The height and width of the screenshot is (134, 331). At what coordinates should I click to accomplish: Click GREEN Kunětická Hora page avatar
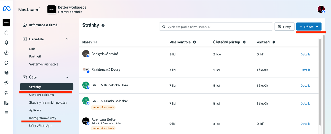click(86, 85)
